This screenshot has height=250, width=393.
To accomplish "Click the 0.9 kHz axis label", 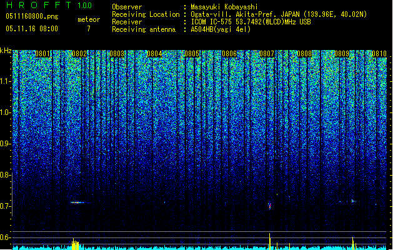I will click(x=6, y=144).
